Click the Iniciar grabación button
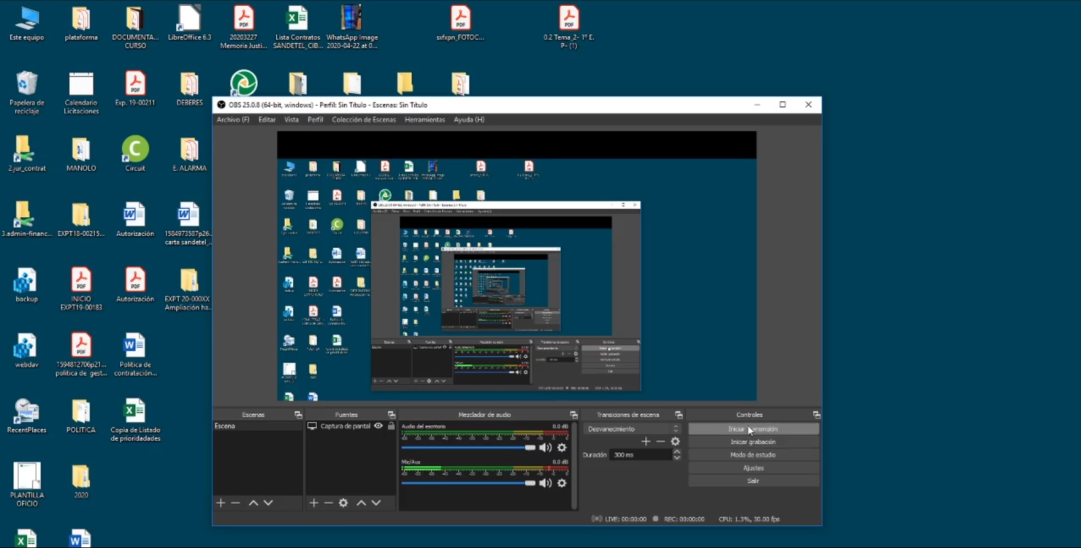The image size is (1081, 548). [753, 442]
